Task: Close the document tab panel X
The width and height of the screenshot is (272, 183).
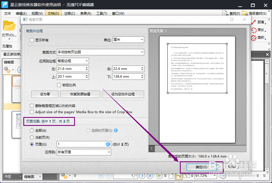Action: tap(267, 54)
